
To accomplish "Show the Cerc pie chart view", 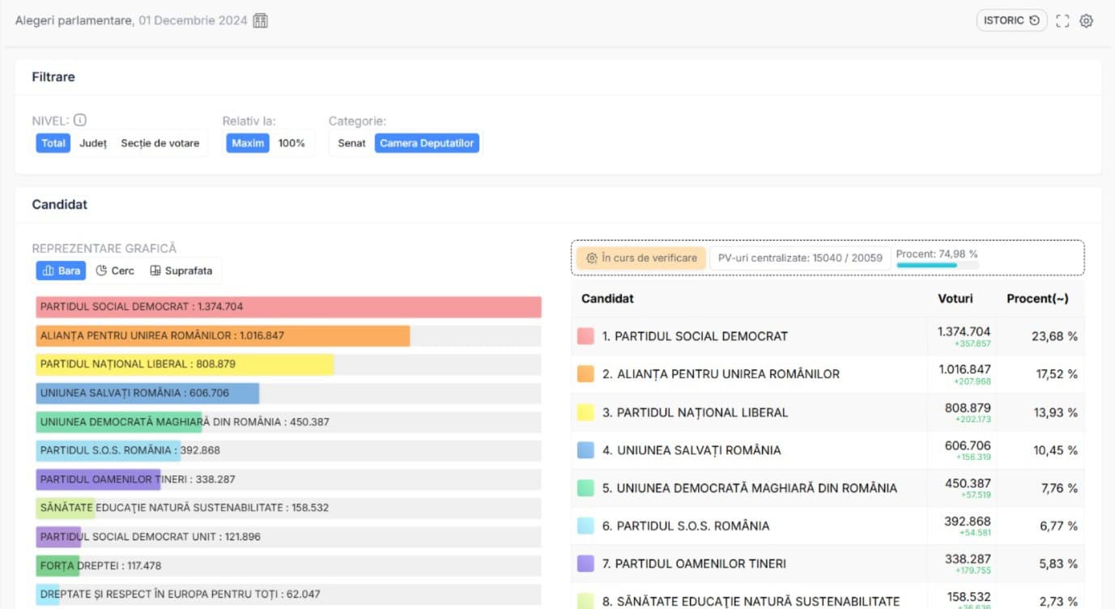I will 115,270.
